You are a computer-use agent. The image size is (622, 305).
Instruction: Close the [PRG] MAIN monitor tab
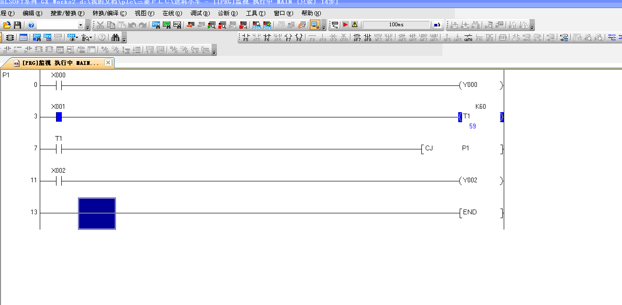pyautogui.click(x=108, y=63)
